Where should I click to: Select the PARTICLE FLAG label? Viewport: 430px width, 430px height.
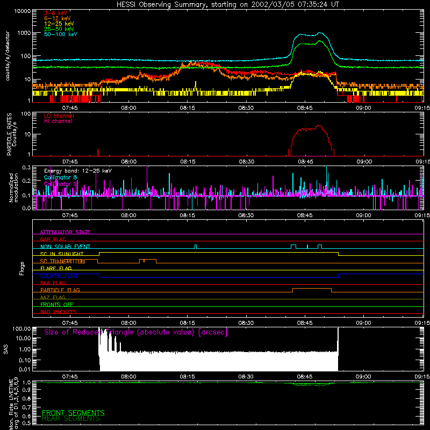click(60, 290)
